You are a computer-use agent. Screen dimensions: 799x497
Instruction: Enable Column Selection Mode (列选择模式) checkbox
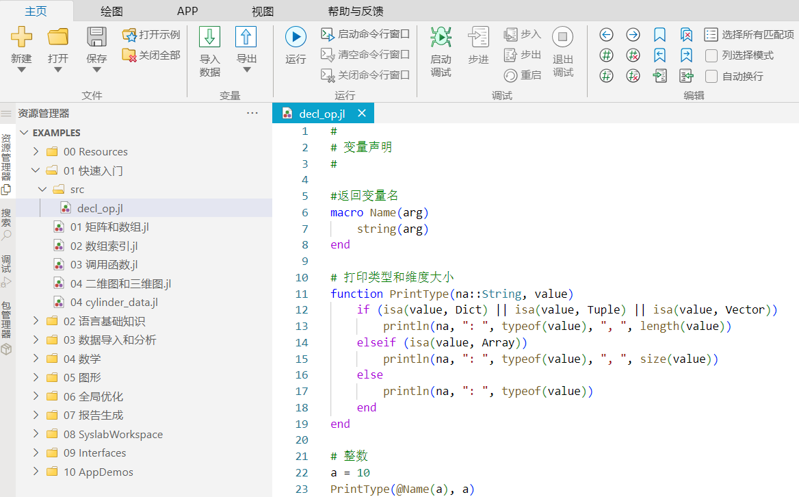coord(711,55)
